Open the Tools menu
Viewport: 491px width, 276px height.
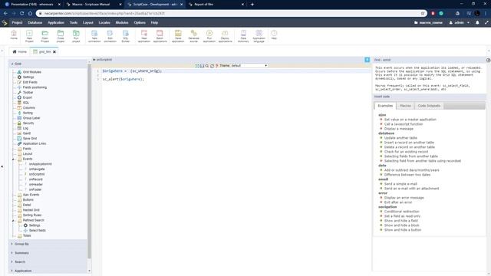pyautogui.click(x=74, y=22)
